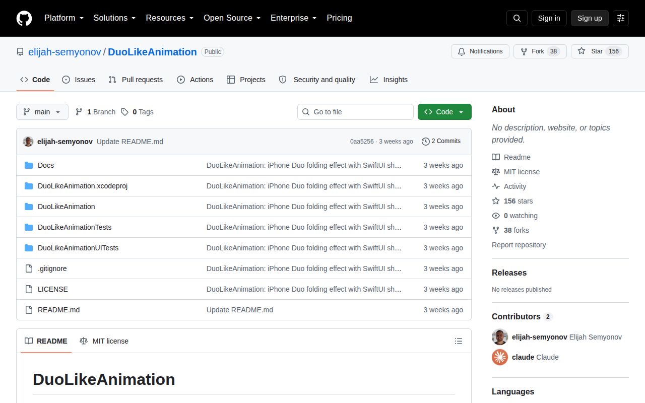Click the Go to file search field

[355, 112]
